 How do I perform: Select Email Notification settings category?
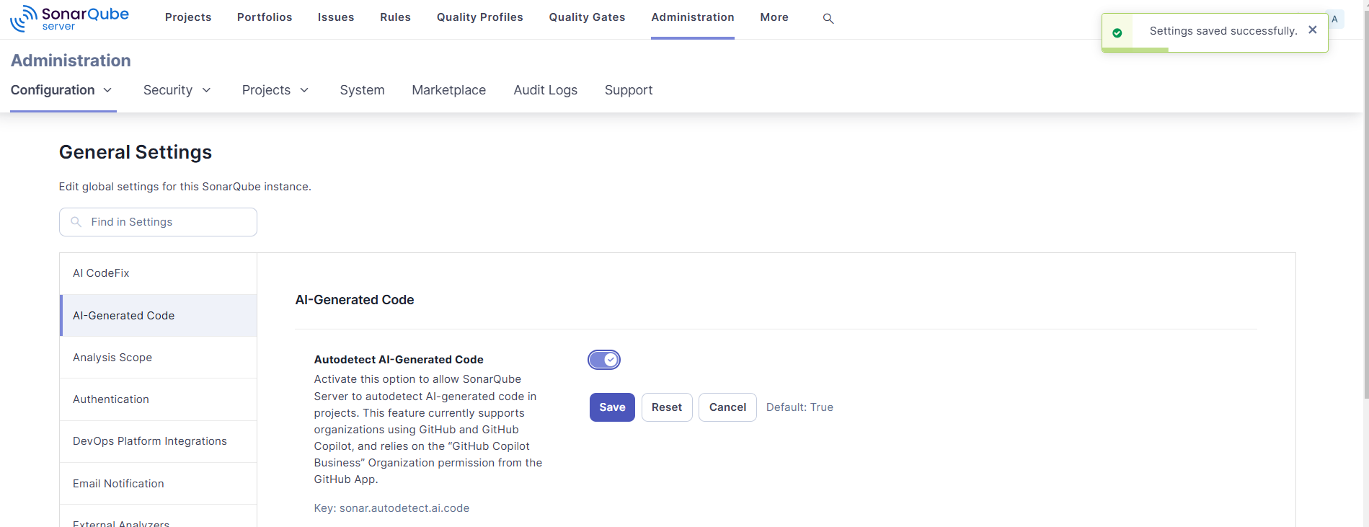(158, 484)
